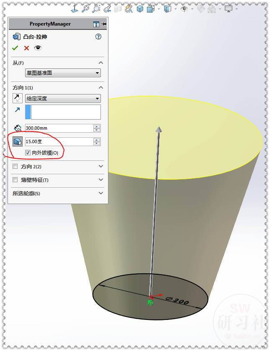Click the Edit Appearance icon

coord(201,9)
